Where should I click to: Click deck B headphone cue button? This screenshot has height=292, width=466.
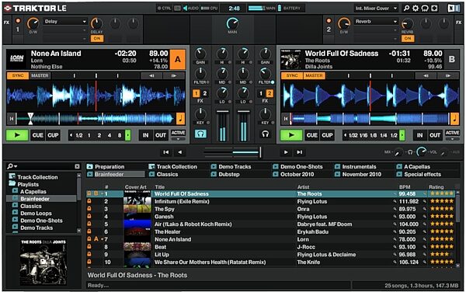click(265, 134)
